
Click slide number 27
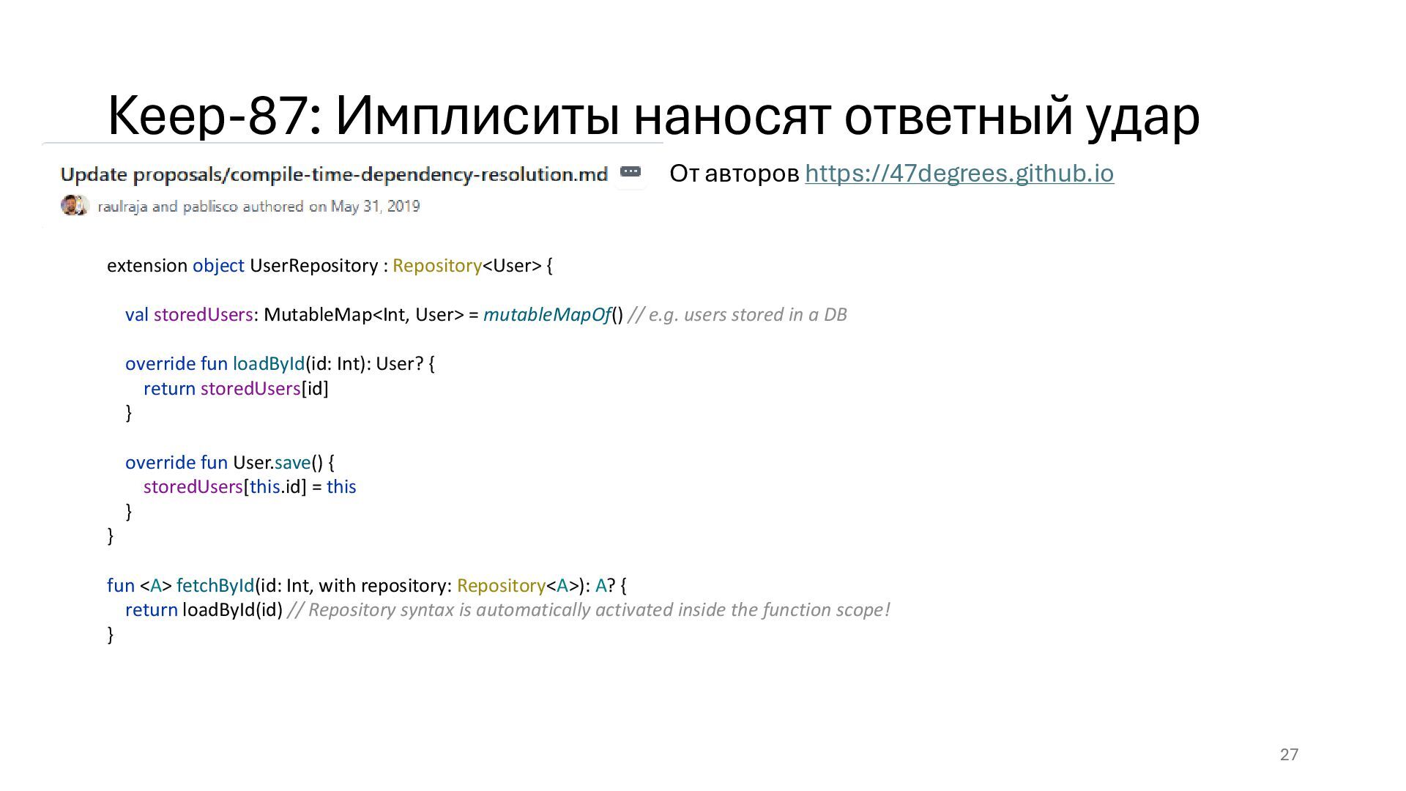pyautogui.click(x=1289, y=754)
